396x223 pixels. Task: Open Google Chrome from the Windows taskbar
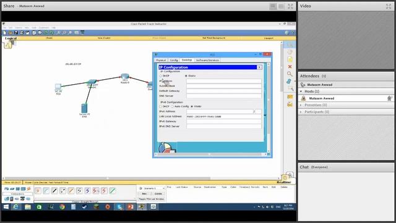(62, 207)
